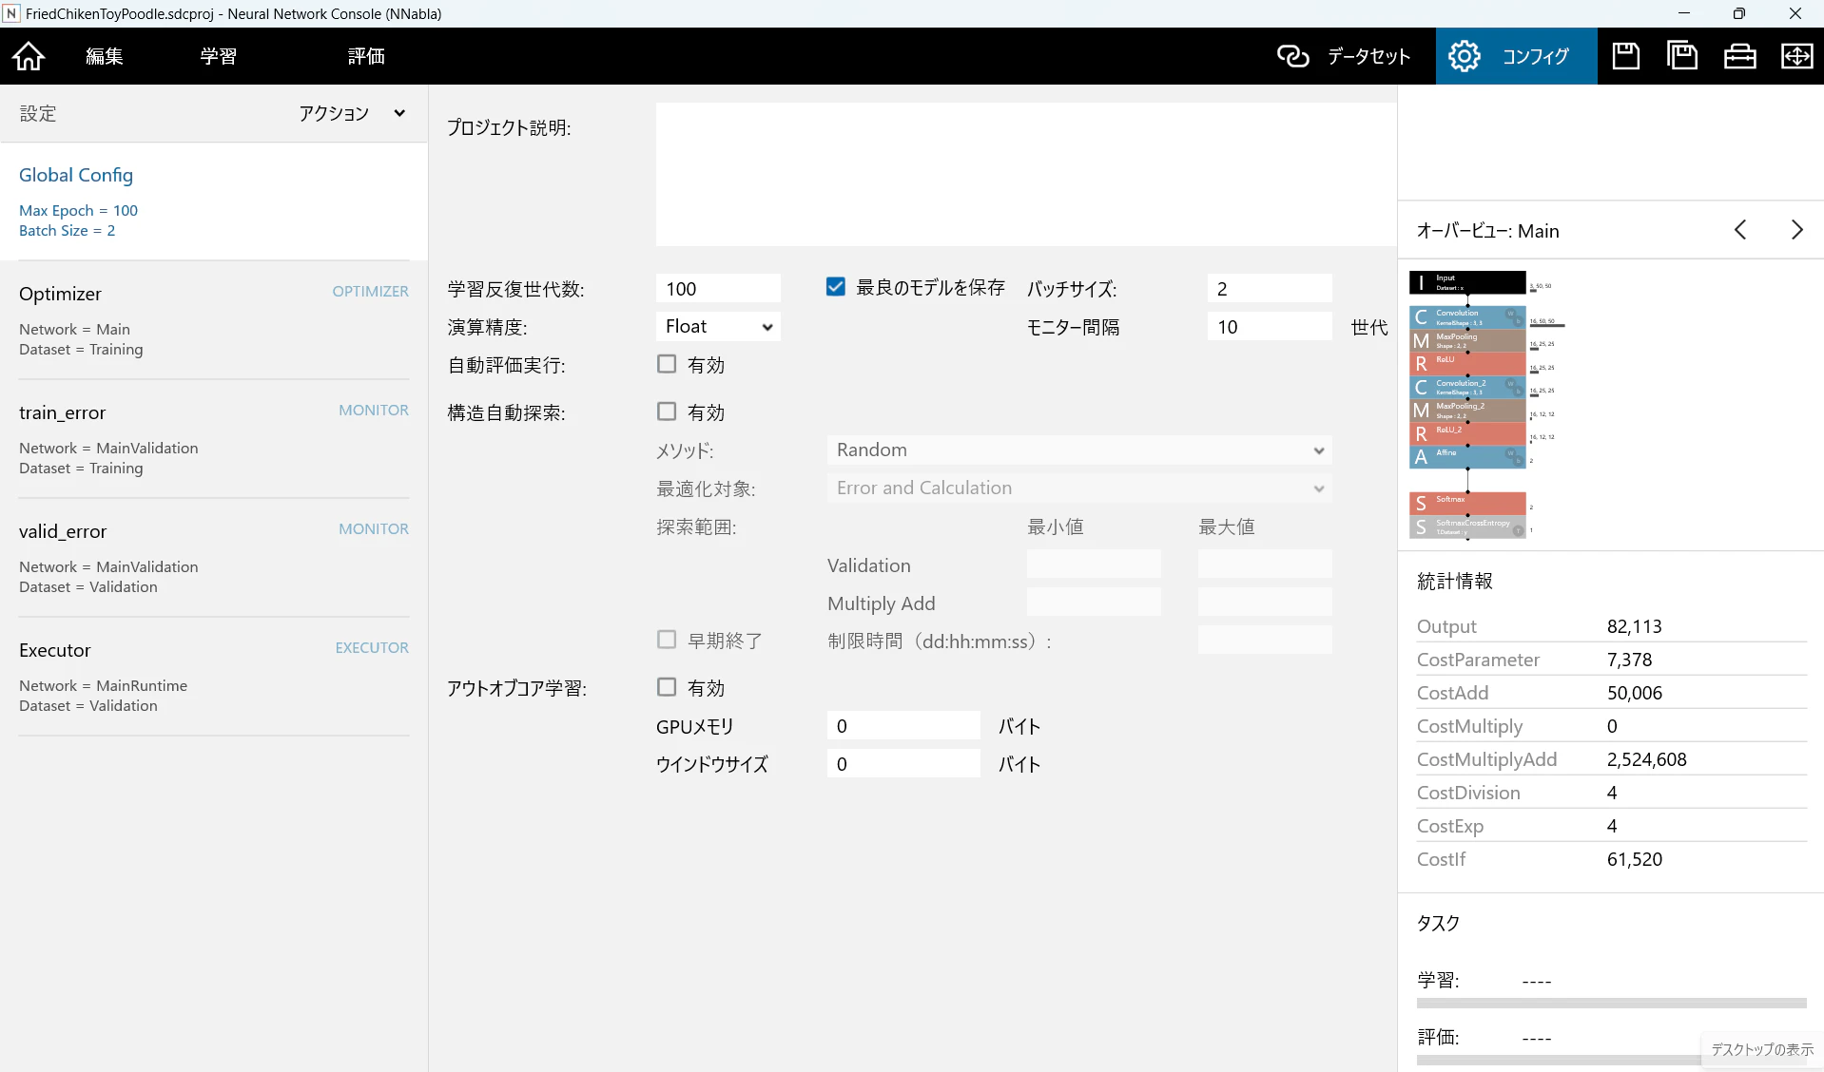Switch to the 評価 tab
This screenshot has height=1072, width=1824.
[366, 56]
